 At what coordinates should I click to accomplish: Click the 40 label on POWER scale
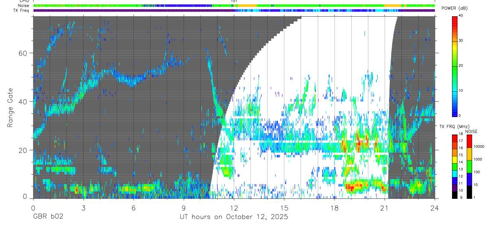coord(461,15)
